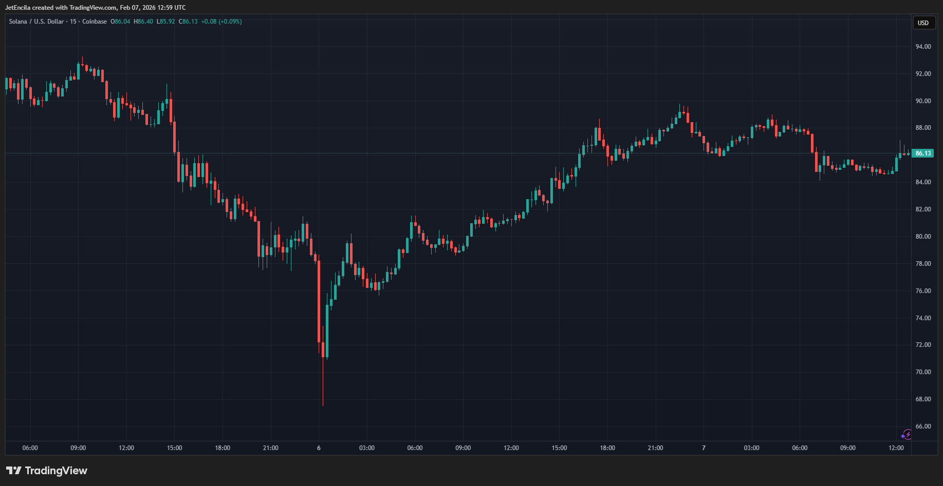Click the TradingView logo at bottom left

coord(47,471)
